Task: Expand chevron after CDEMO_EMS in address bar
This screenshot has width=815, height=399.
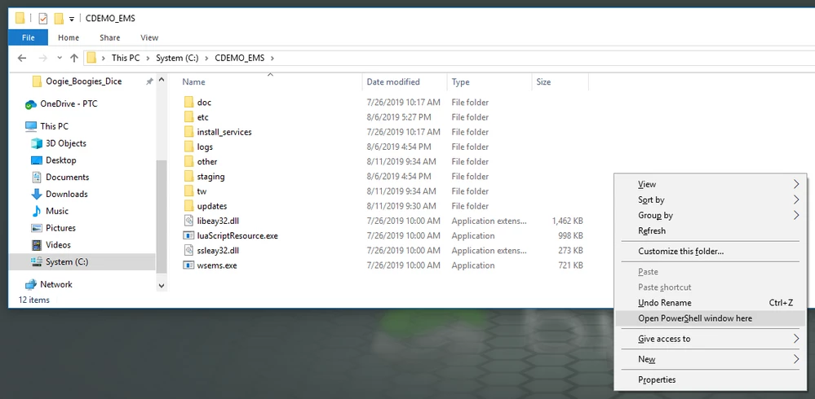Action: pyautogui.click(x=272, y=58)
